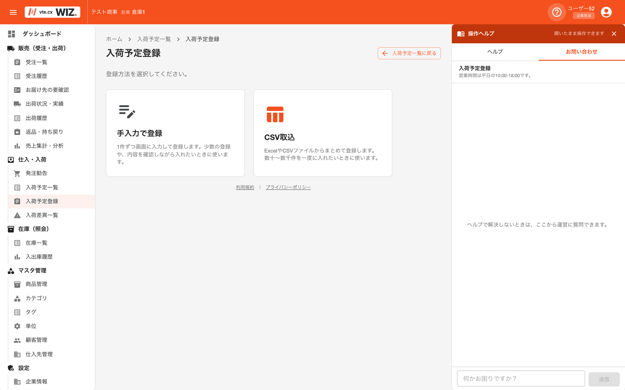
Task: Click the vte.cx WIZ logo
Action: click(x=53, y=12)
